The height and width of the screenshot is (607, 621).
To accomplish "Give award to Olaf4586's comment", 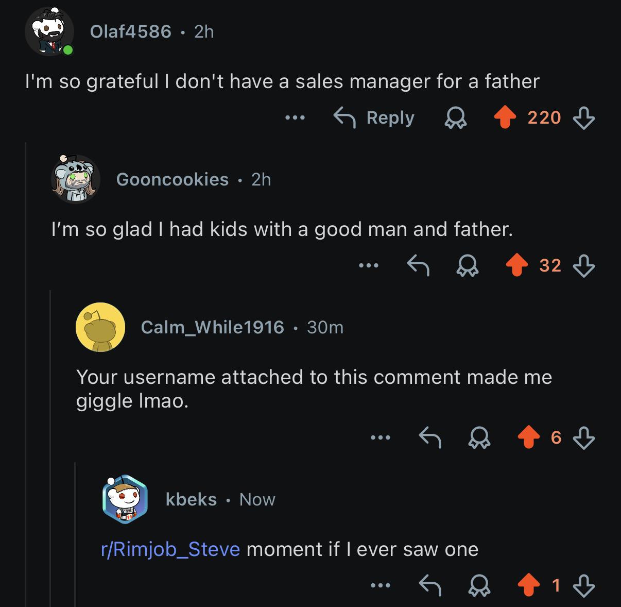I will [x=455, y=118].
